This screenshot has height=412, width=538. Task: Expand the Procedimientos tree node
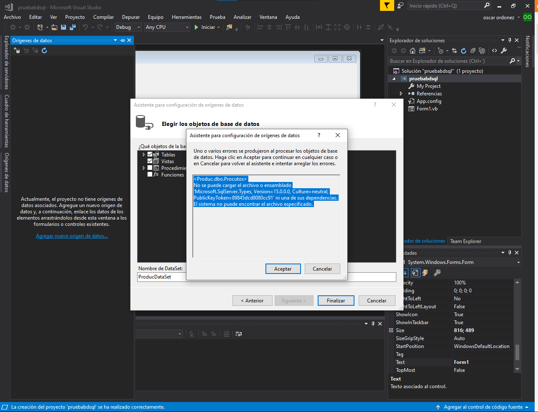click(x=144, y=168)
